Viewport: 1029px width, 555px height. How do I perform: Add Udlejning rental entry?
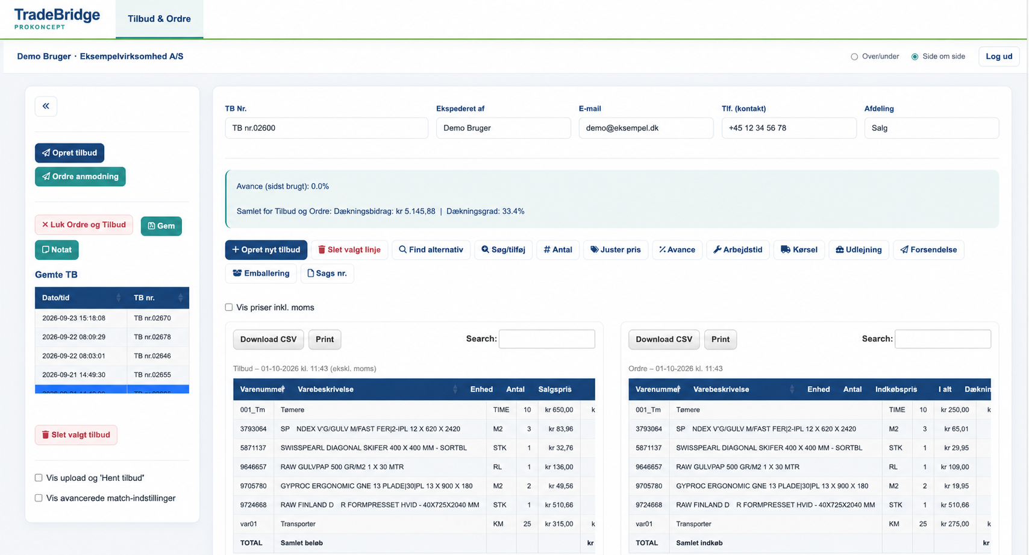pyautogui.click(x=859, y=249)
